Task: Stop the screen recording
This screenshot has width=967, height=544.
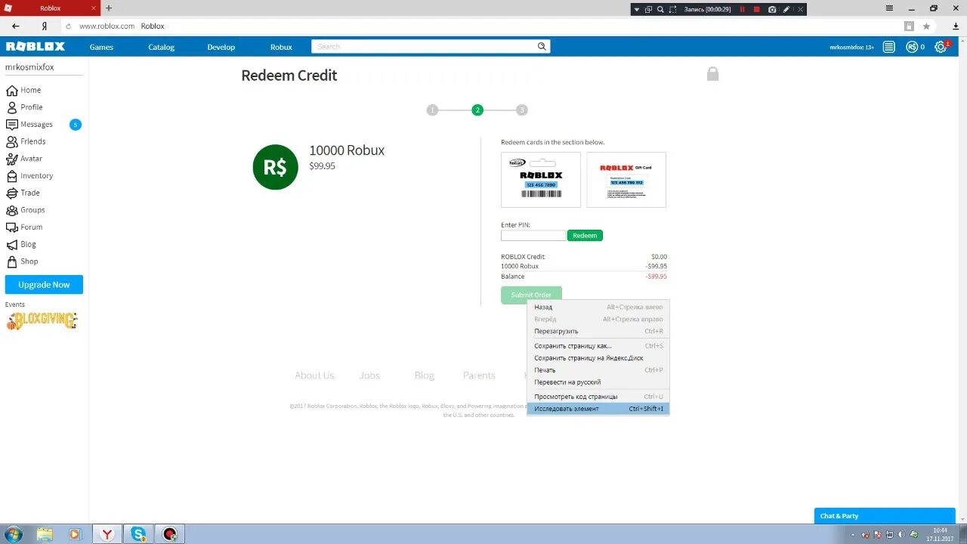Action: pyautogui.click(x=756, y=9)
